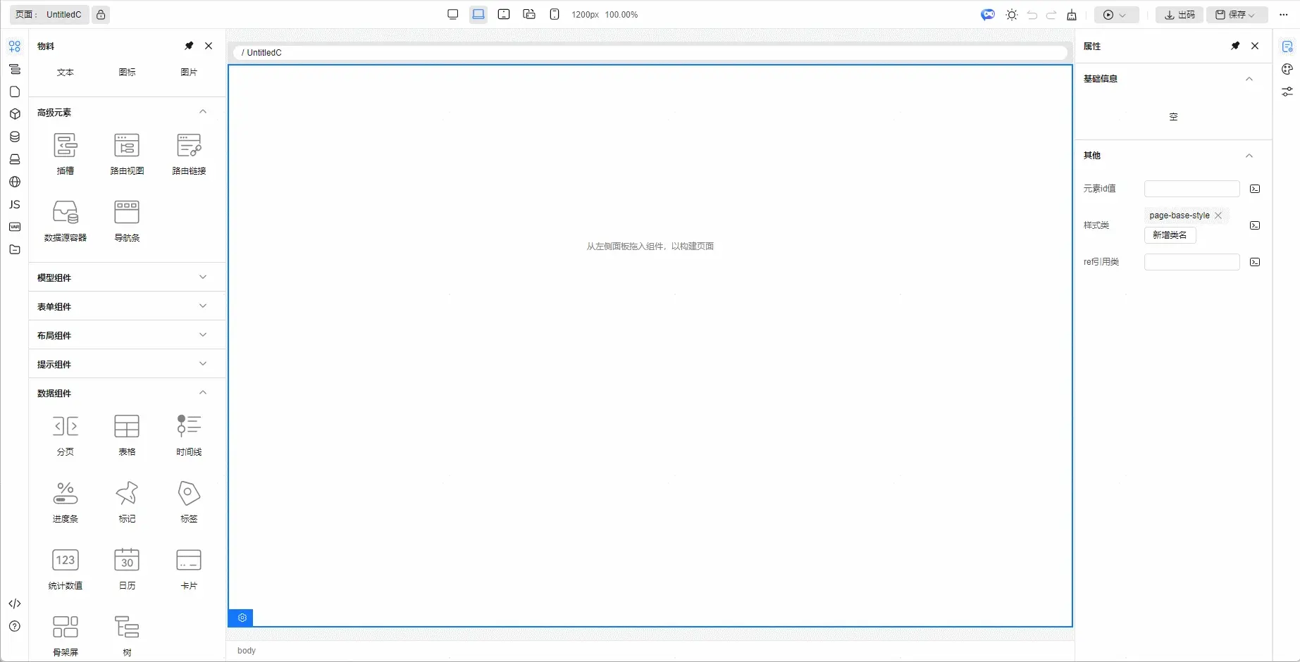
Task: Open the more options ellipsis menu
Action: click(1284, 15)
